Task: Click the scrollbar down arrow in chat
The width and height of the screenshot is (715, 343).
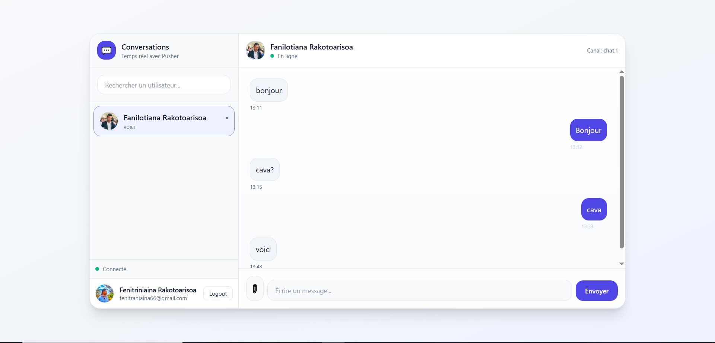Action: click(622, 264)
